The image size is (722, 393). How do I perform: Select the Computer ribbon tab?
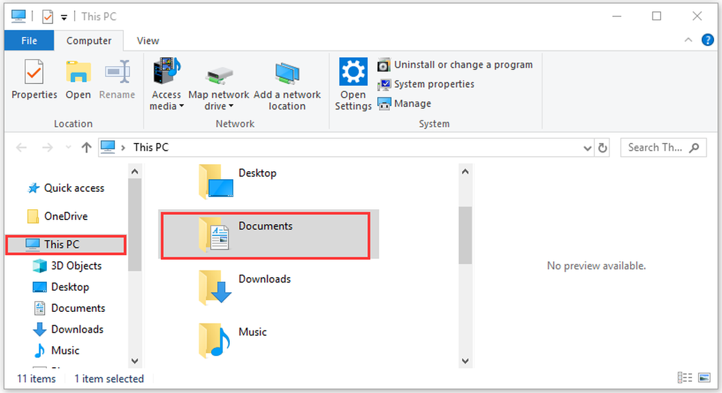pos(89,41)
